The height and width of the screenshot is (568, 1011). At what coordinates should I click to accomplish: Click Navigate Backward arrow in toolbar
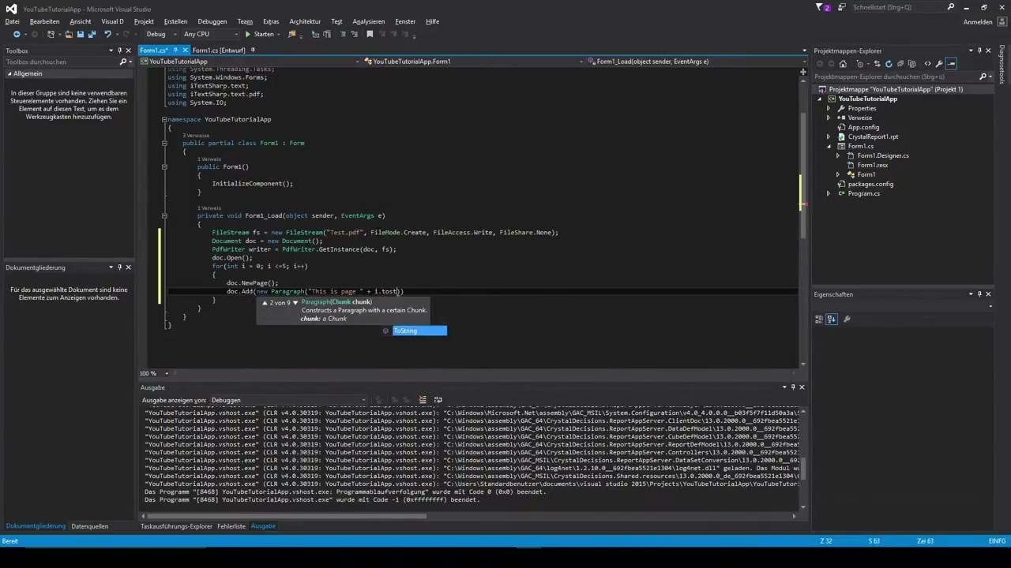[17, 34]
